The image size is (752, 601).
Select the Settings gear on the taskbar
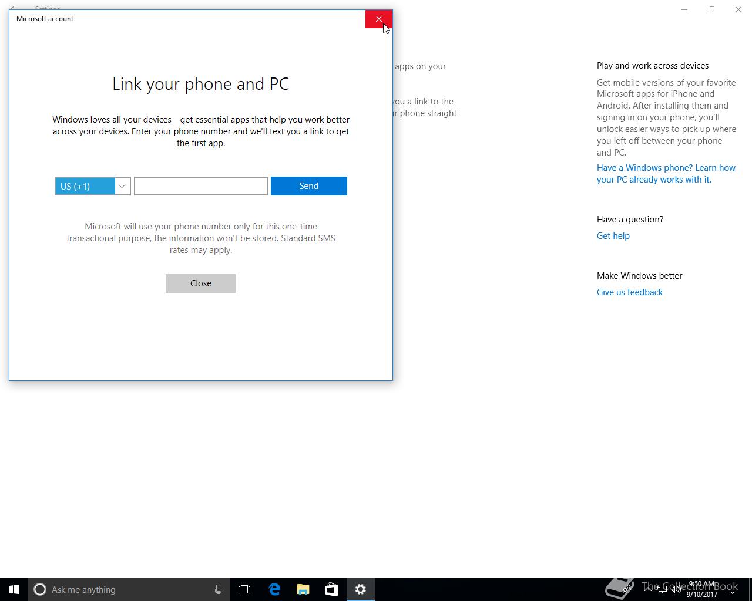coord(361,589)
